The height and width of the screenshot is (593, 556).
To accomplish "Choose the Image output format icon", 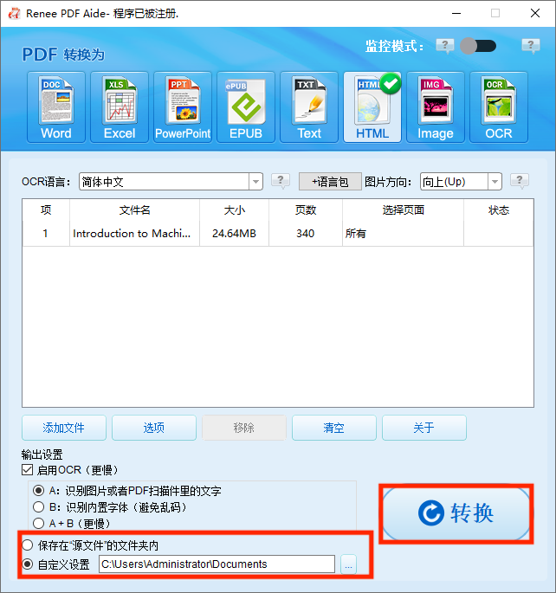I will [436, 107].
